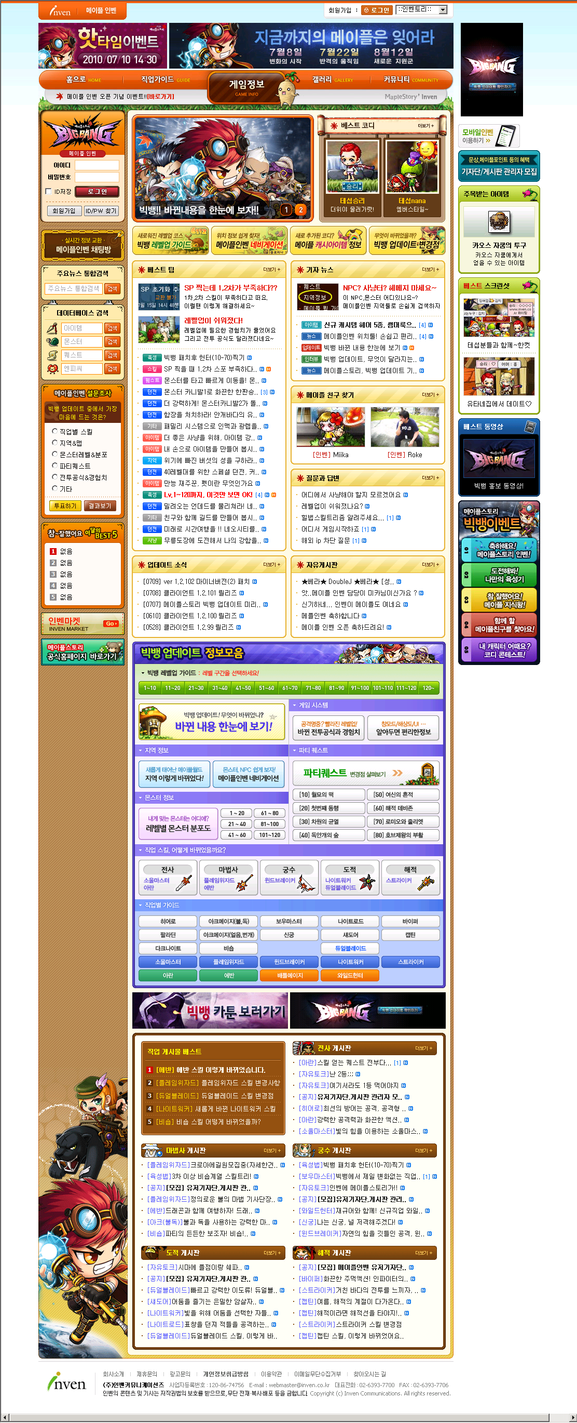
Task: Expand 더보기 for 기자 뉴스 section
Action: 431,270
